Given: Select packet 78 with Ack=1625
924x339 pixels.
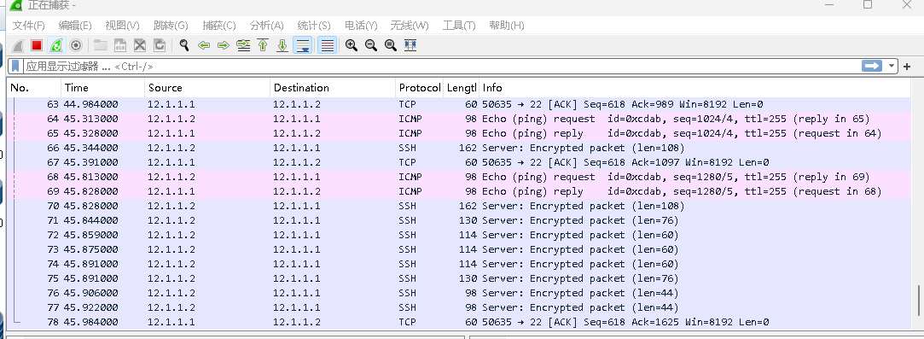Looking at the screenshot, I should (460, 322).
